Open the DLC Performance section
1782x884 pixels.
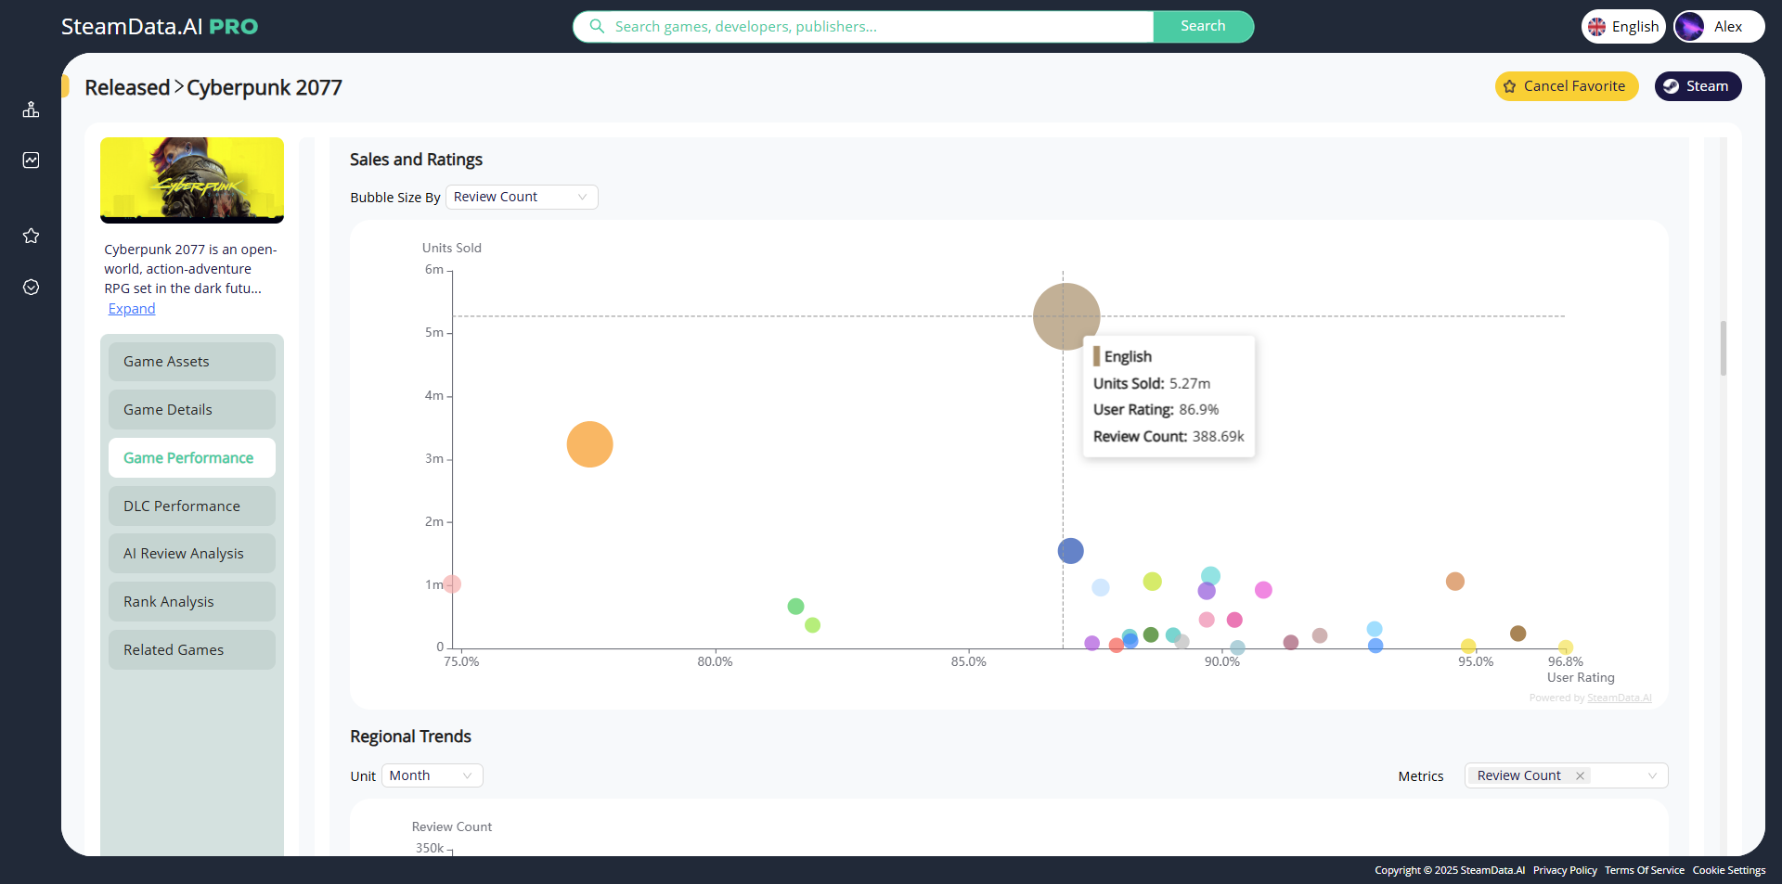pyautogui.click(x=191, y=506)
